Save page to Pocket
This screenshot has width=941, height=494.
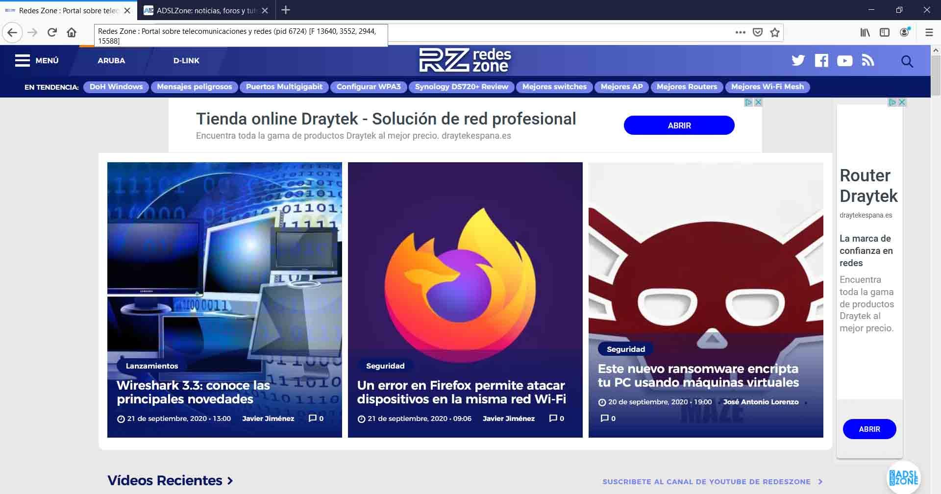[x=758, y=32]
